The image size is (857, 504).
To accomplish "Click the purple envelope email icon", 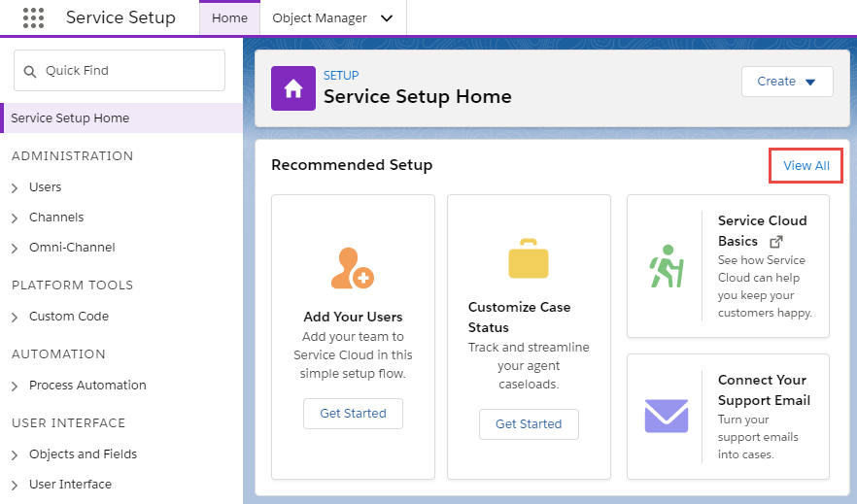I will pyautogui.click(x=667, y=416).
